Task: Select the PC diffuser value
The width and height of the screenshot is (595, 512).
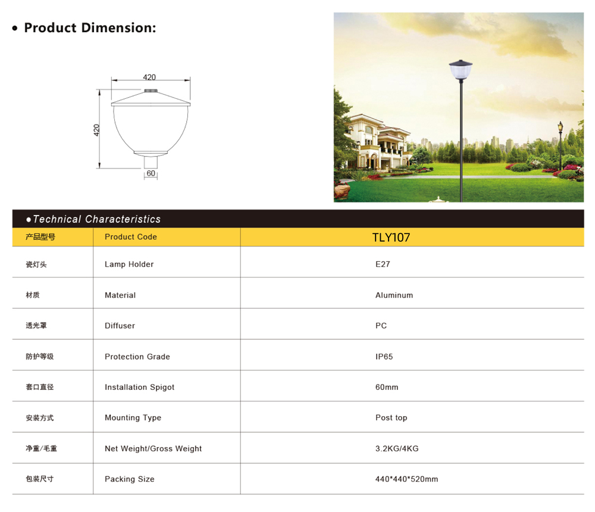Action: [x=381, y=326]
